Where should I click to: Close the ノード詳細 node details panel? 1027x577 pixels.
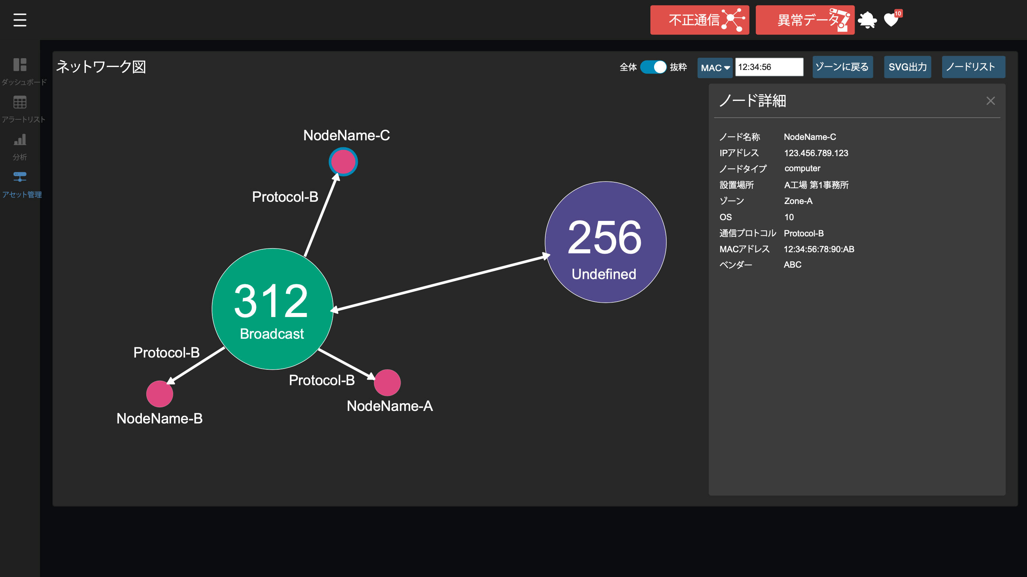pyautogui.click(x=991, y=100)
